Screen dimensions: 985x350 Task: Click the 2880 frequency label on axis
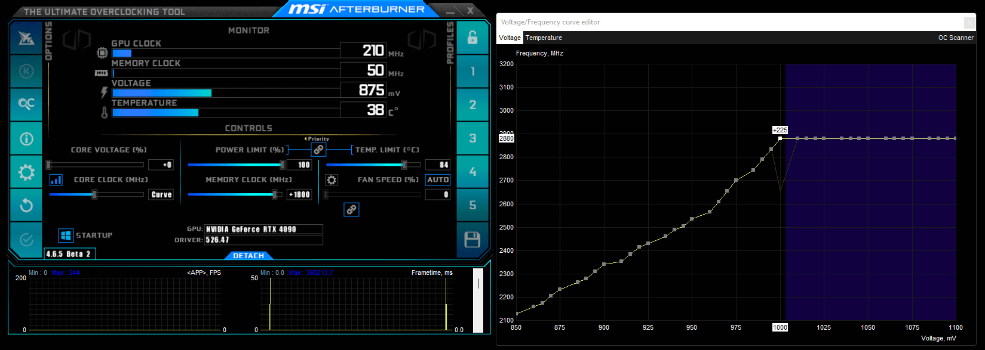(x=507, y=138)
